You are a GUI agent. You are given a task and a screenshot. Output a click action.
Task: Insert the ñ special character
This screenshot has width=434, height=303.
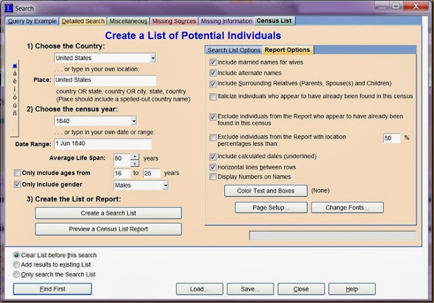click(15, 113)
